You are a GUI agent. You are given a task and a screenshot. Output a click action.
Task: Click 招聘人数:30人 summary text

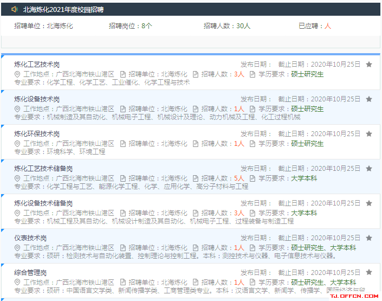[x=227, y=26]
